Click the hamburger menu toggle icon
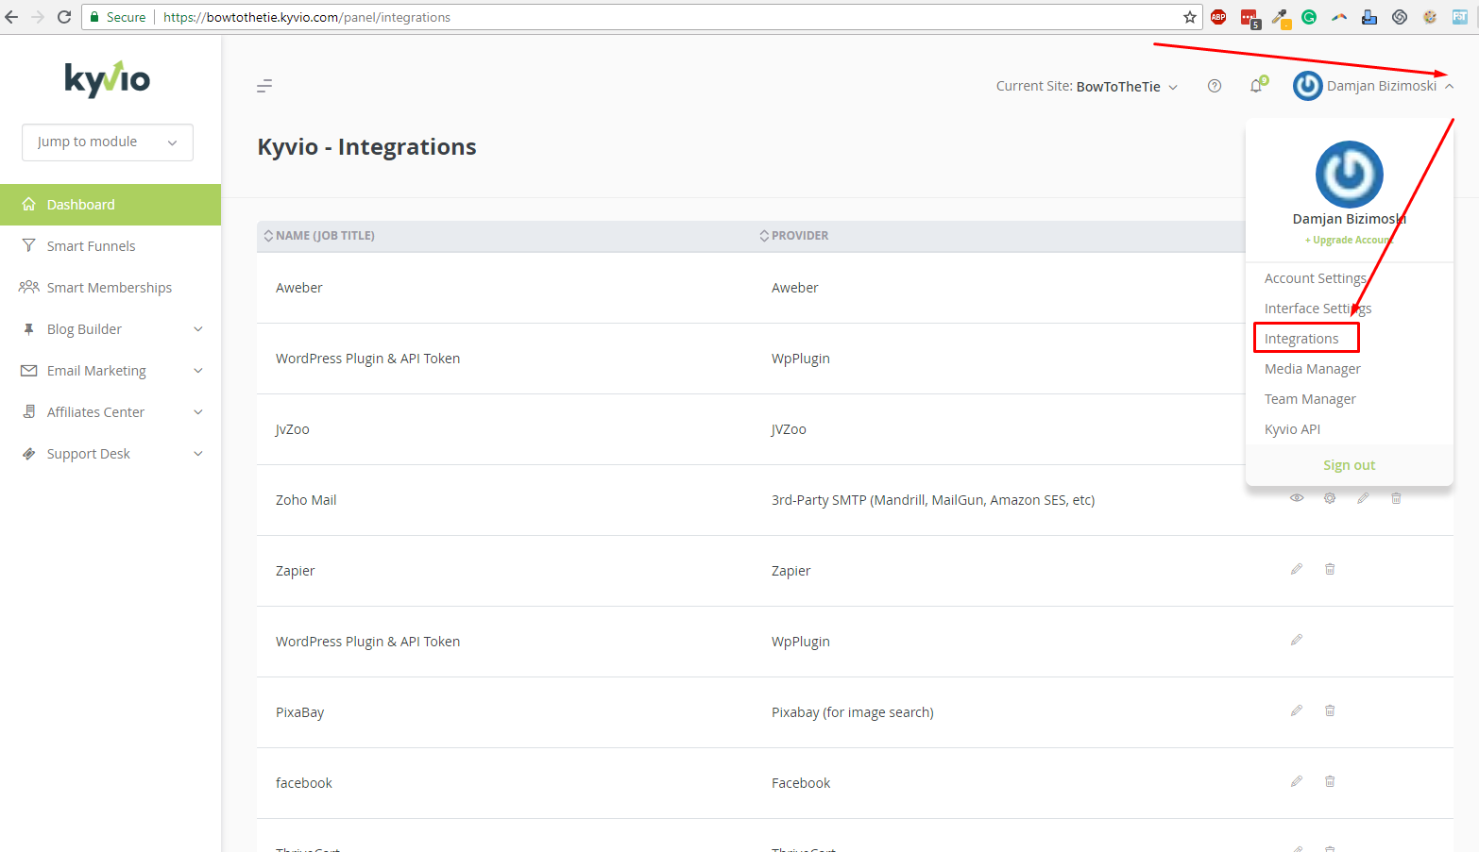This screenshot has height=852, width=1479. (x=264, y=86)
